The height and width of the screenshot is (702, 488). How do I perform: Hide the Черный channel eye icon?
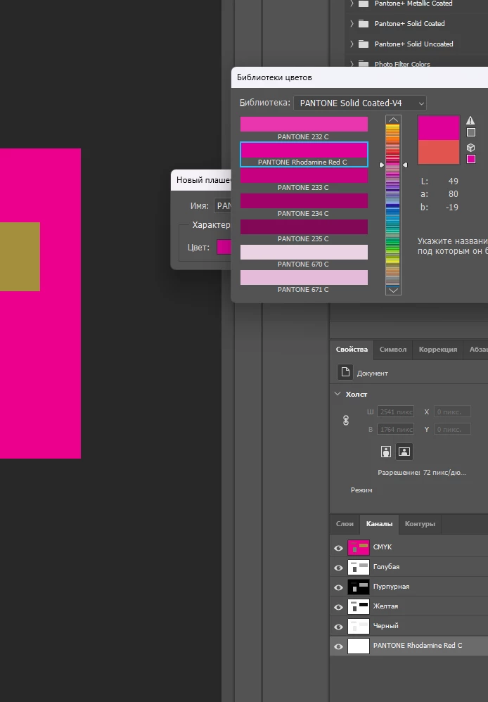pyautogui.click(x=338, y=627)
